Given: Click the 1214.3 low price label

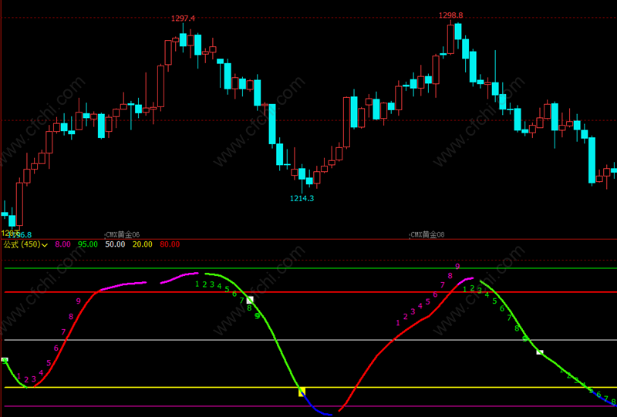Looking at the screenshot, I should [x=302, y=199].
